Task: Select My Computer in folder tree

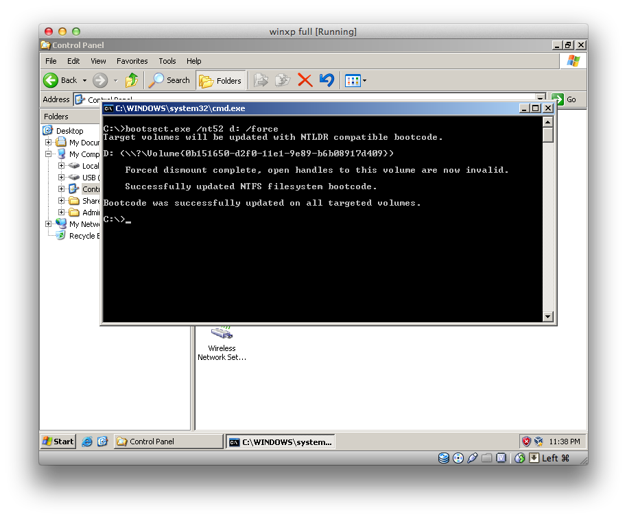Action: 84,154
